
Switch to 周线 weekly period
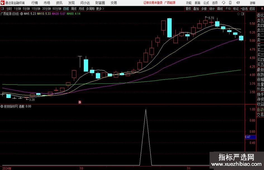(x=74, y=9)
